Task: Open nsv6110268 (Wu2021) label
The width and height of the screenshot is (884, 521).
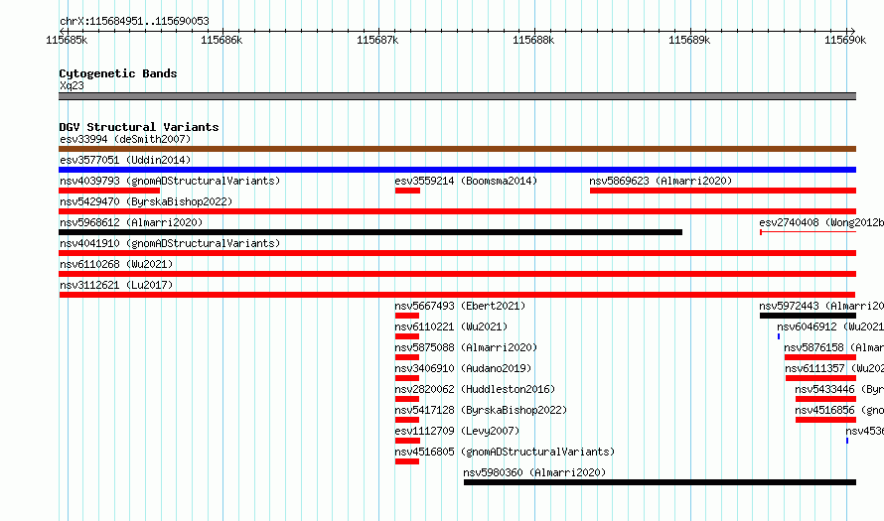Action: pos(116,264)
